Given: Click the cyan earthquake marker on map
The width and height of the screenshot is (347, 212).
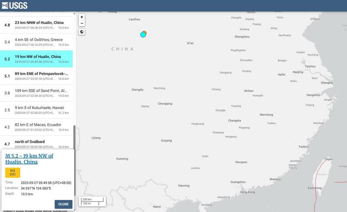Looking at the screenshot, I should coord(143,35).
